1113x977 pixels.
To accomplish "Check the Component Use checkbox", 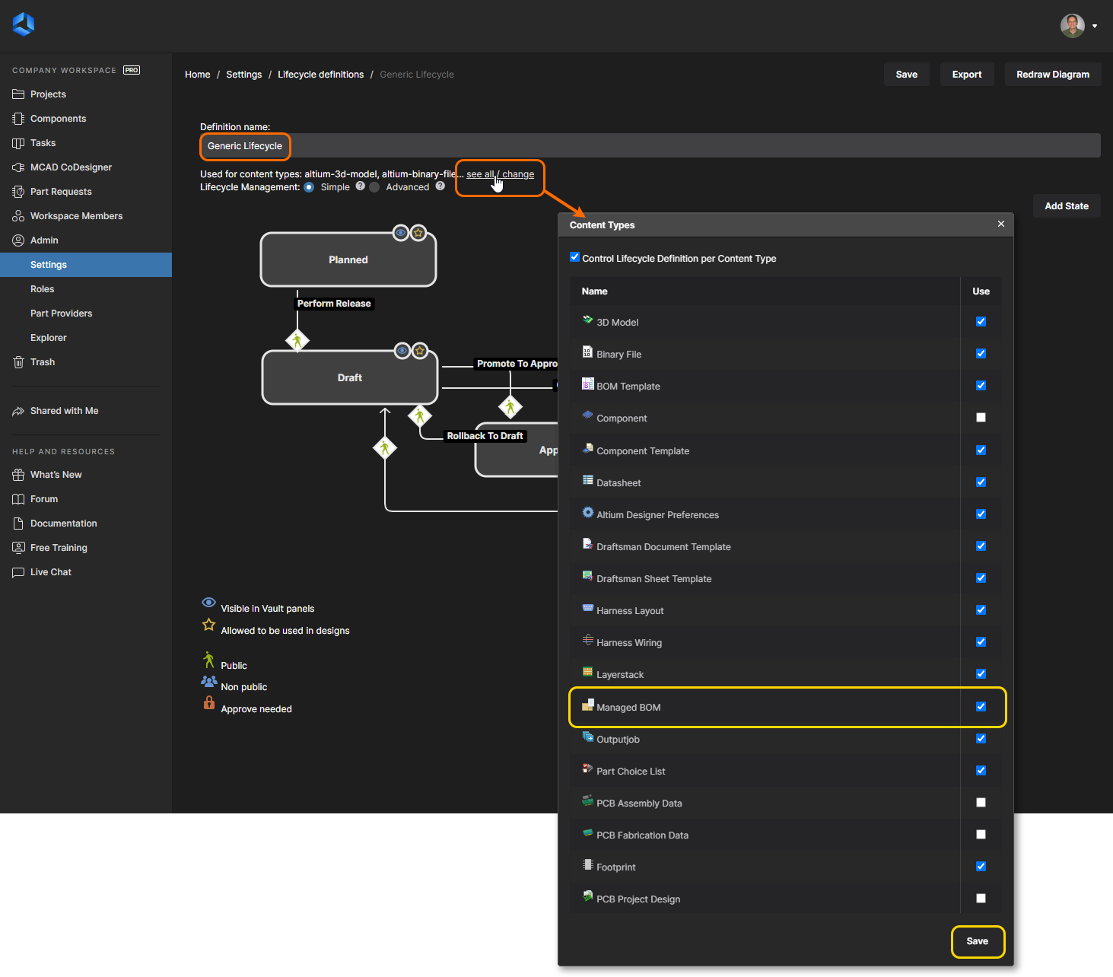I will [981, 418].
